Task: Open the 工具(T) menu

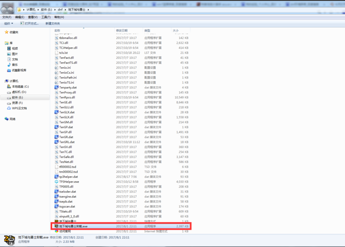Action: tap(45, 17)
